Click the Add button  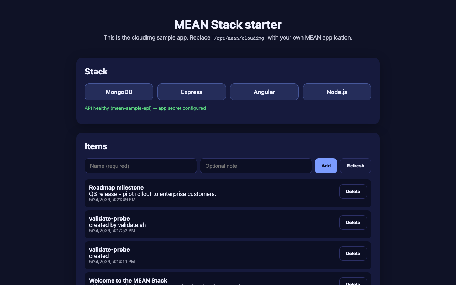coord(326,166)
